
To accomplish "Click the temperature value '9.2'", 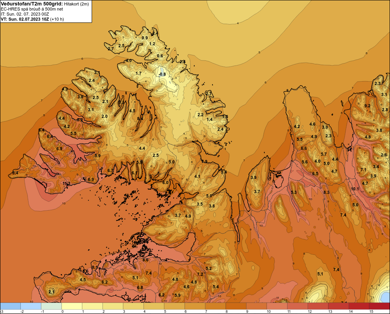I will point(367,106).
